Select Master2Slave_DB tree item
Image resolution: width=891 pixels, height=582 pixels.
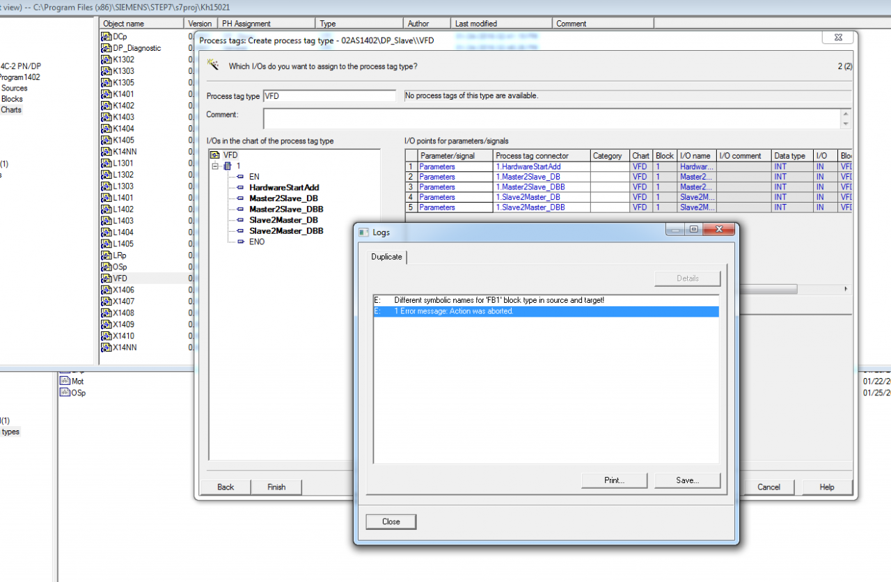[283, 198]
